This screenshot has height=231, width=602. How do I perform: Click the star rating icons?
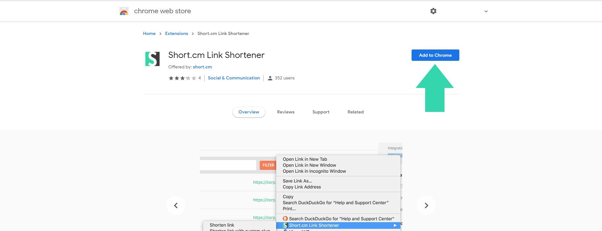(x=183, y=78)
